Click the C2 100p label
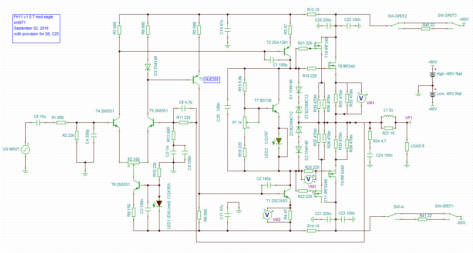The height and width of the screenshot is (253, 473). (x=264, y=179)
